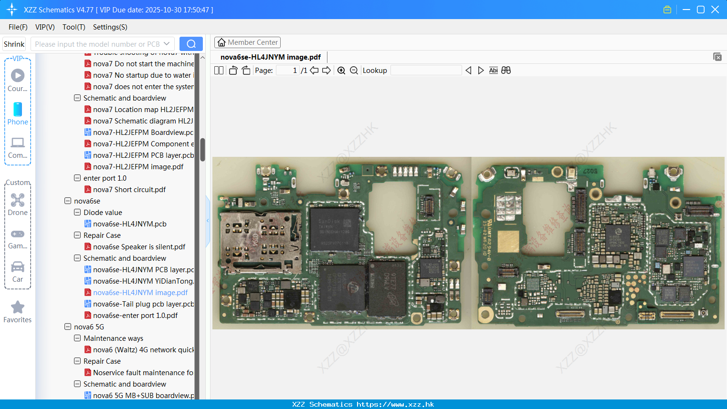Go to the previous page arrow
This screenshot has height=409, width=727.
314,71
